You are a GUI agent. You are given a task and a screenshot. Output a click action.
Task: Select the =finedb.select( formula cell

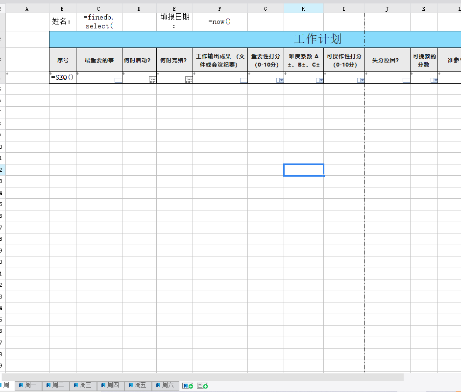tap(99, 22)
